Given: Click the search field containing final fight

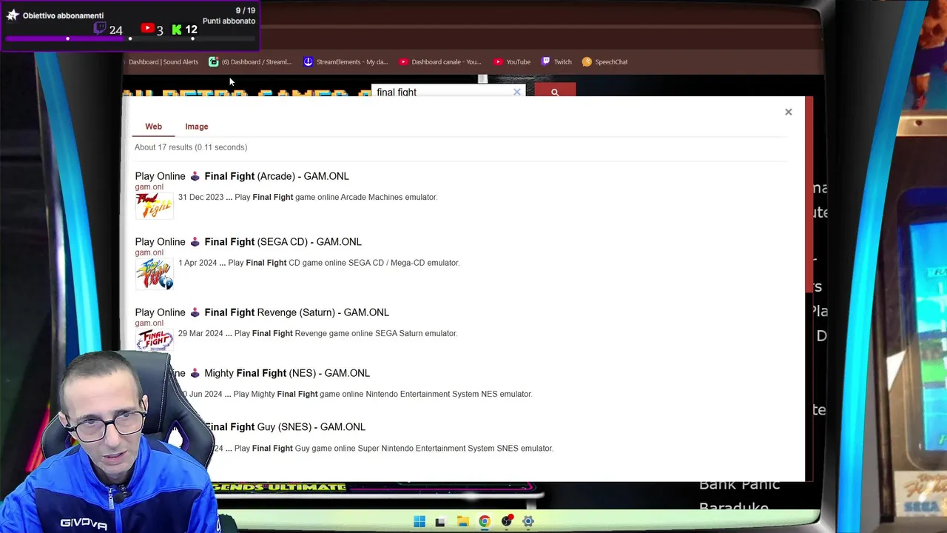Looking at the screenshot, I should (441, 92).
